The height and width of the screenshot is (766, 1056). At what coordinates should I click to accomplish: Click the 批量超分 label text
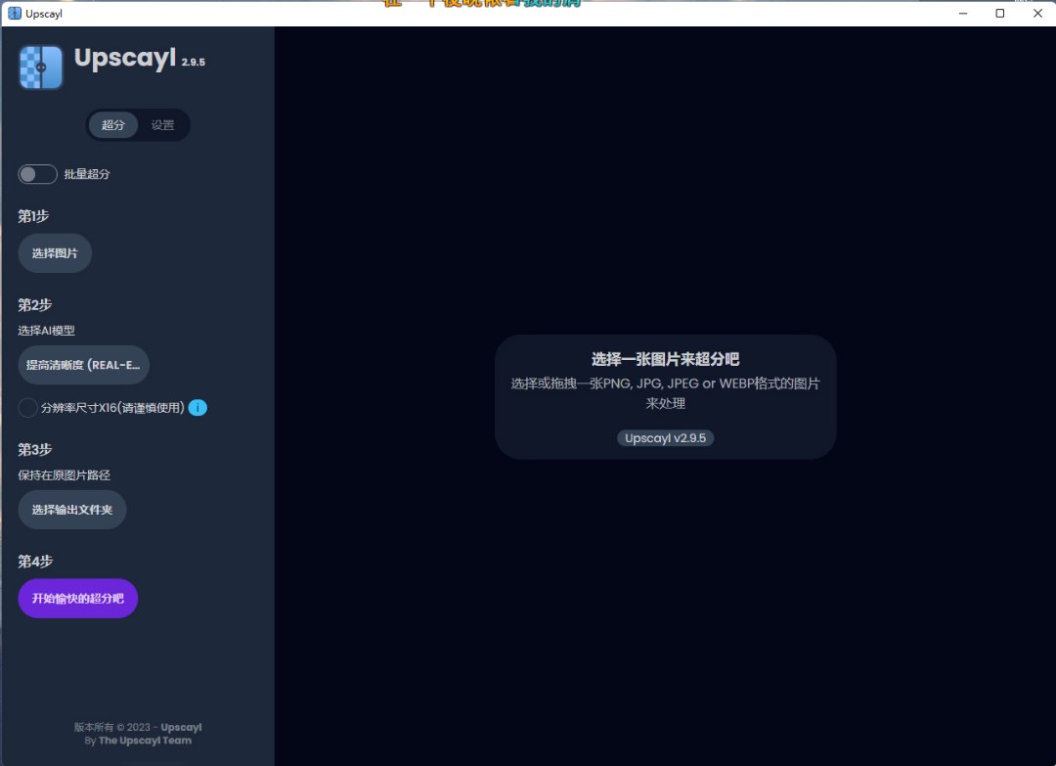pos(87,174)
